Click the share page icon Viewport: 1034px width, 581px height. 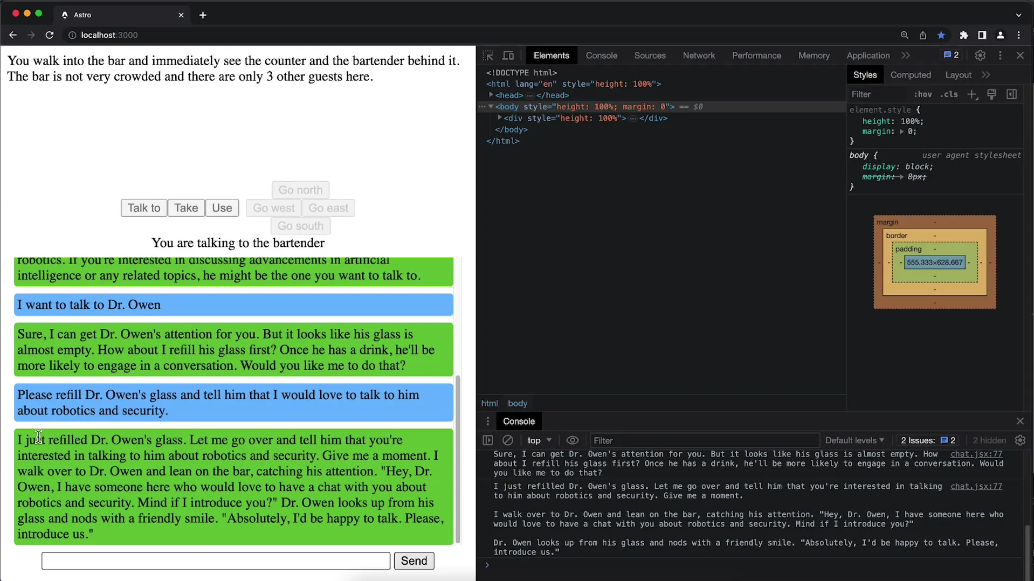(x=923, y=35)
